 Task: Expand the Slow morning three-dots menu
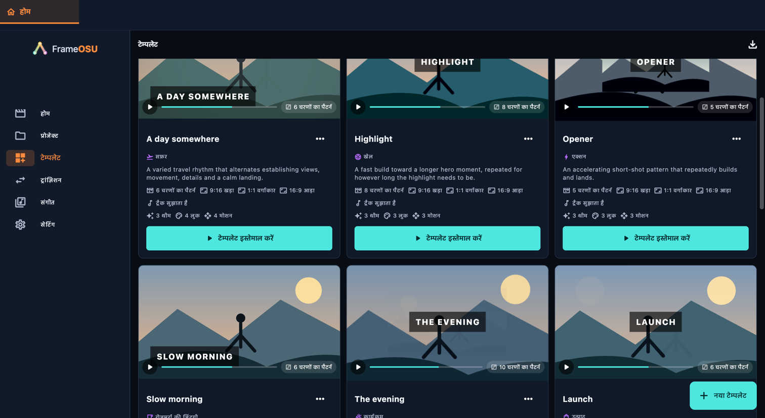[x=320, y=399]
